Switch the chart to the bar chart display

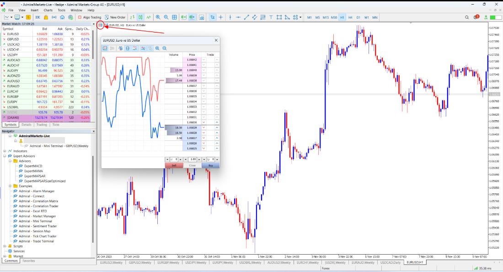[132, 17]
